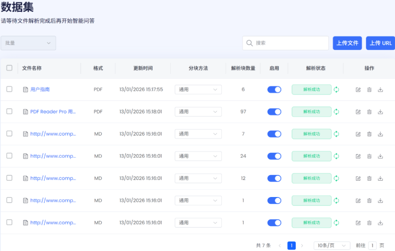Viewport: 395px width, 251px height.
Task: Download the 用户指南 file
Action: [x=380, y=90]
